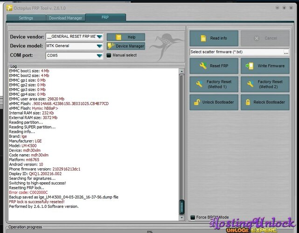Click the Reset FRP button
299x233 pixels.
pyautogui.click(x=214, y=66)
